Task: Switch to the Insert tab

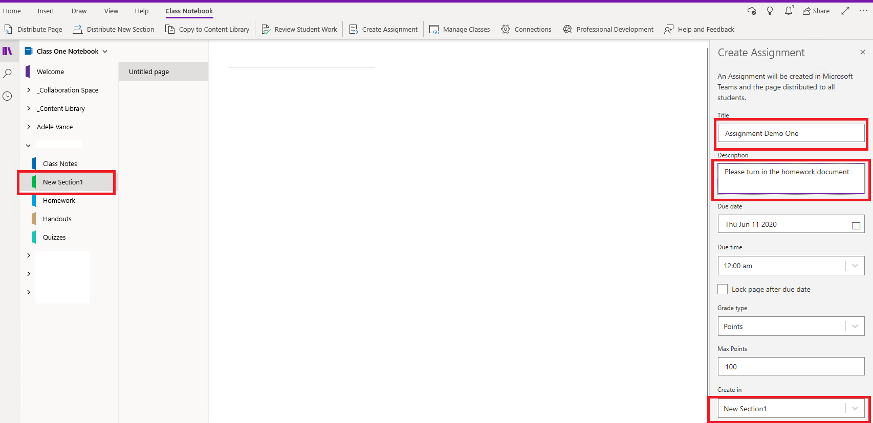Action: coord(46,11)
